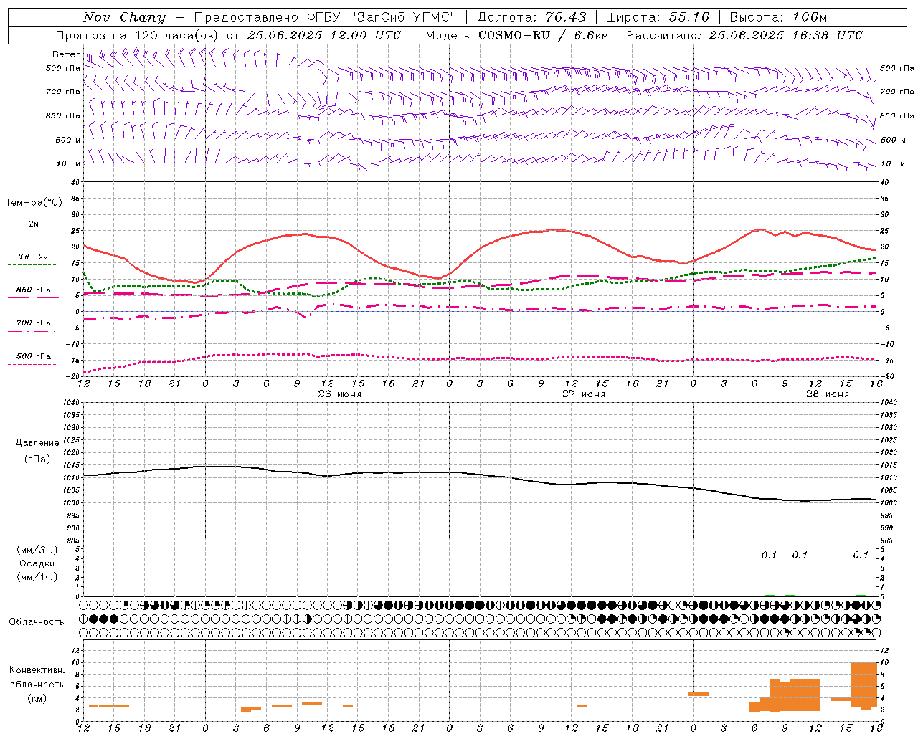Click the "27 июня" date label
Screen dimensions: 918x734
pos(584,394)
